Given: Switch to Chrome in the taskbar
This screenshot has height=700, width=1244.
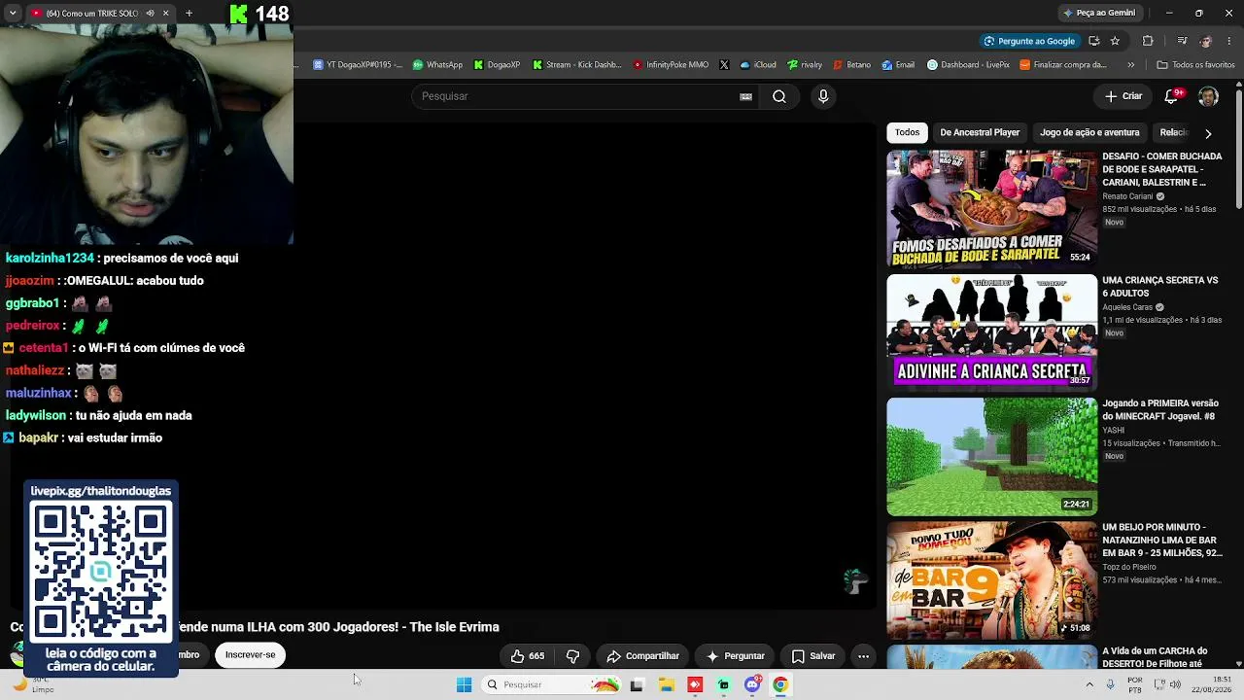Looking at the screenshot, I should coord(779,684).
